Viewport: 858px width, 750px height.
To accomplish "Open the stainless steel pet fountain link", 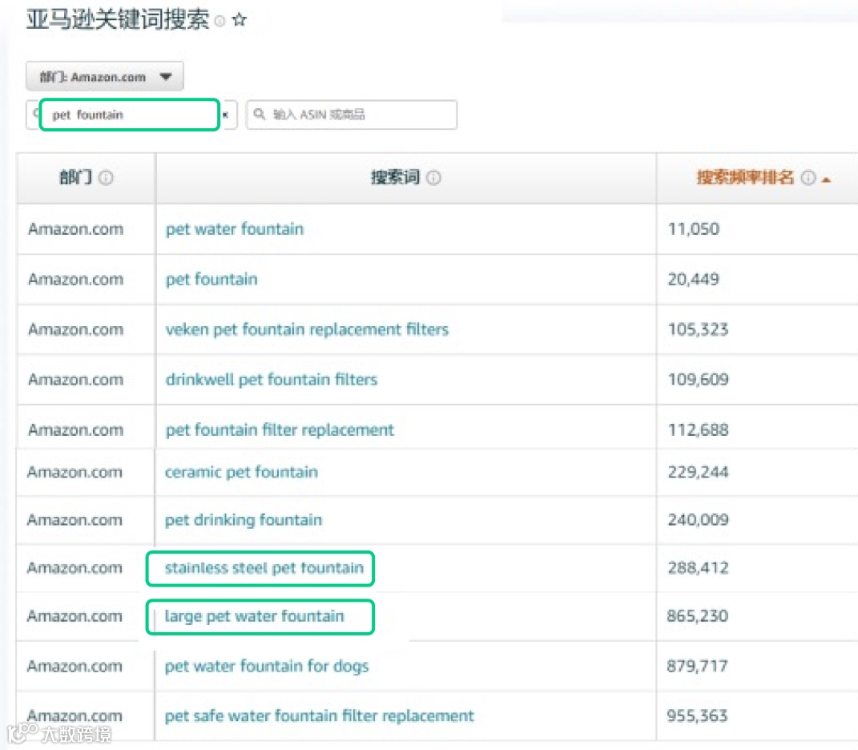I will click(264, 567).
